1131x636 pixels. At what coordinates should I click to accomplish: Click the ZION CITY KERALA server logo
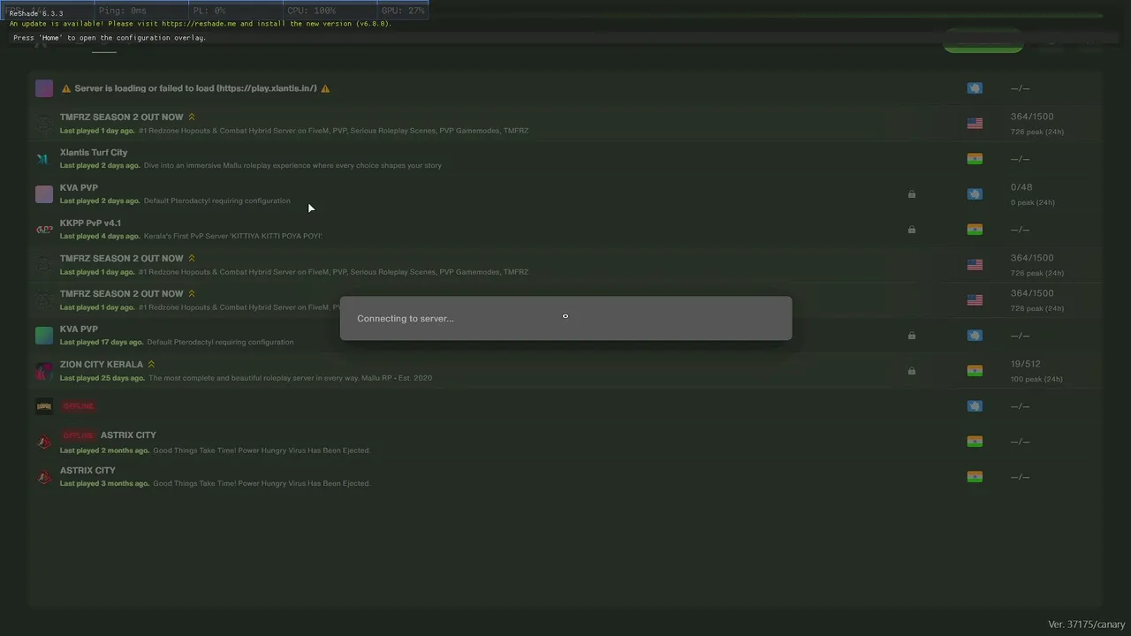coord(44,371)
